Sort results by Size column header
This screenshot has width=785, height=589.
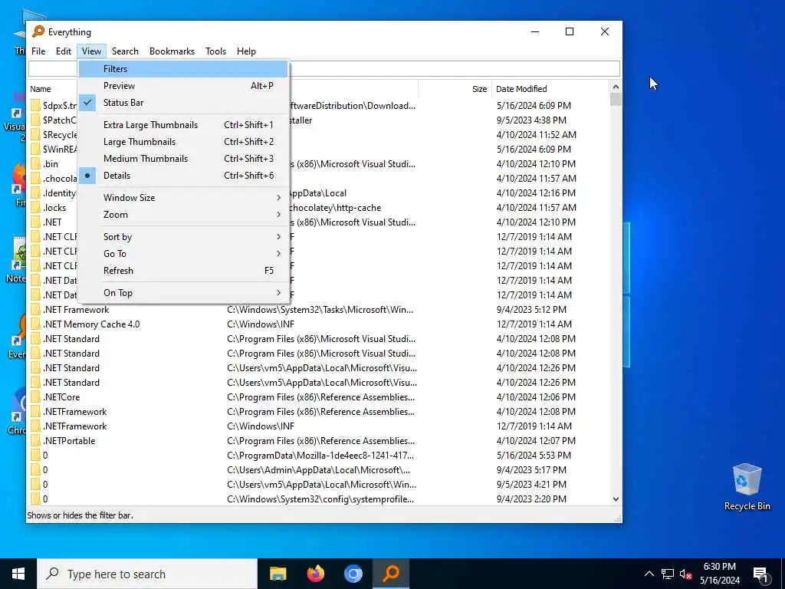point(455,89)
